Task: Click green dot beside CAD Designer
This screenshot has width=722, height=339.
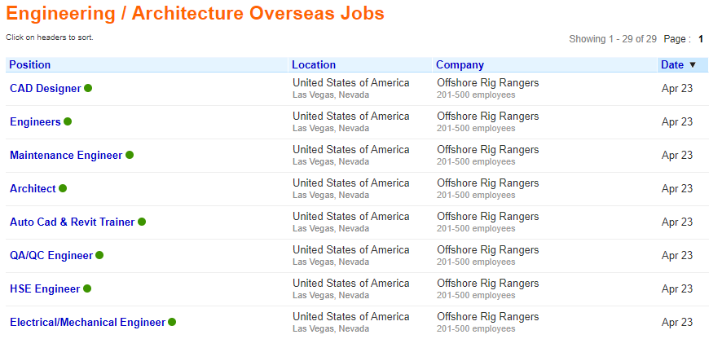Action: click(x=88, y=88)
